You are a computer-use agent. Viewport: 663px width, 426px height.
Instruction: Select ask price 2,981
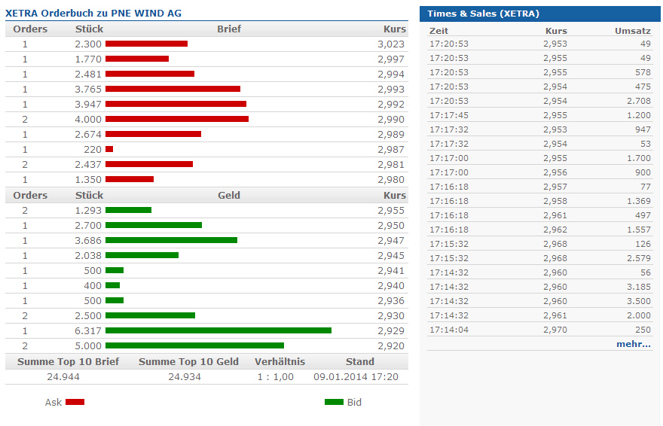click(391, 164)
